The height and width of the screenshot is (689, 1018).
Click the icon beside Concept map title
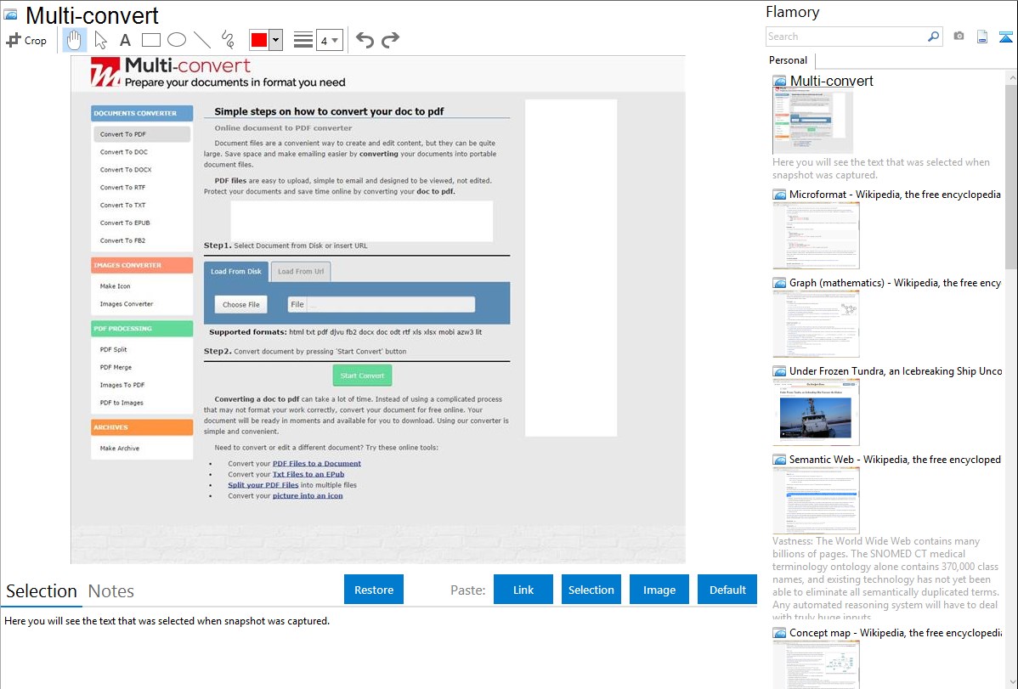779,633
